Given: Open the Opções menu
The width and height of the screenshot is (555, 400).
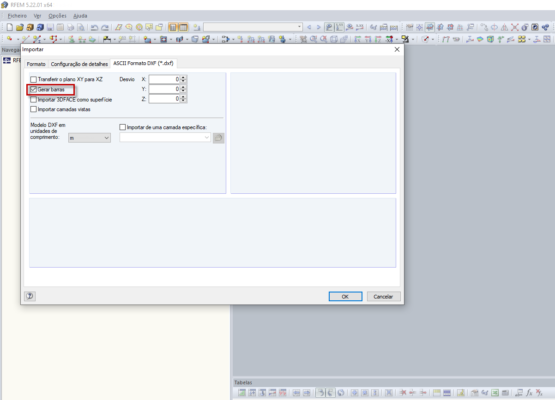Looking at the screenshot, I should [57, 15].
